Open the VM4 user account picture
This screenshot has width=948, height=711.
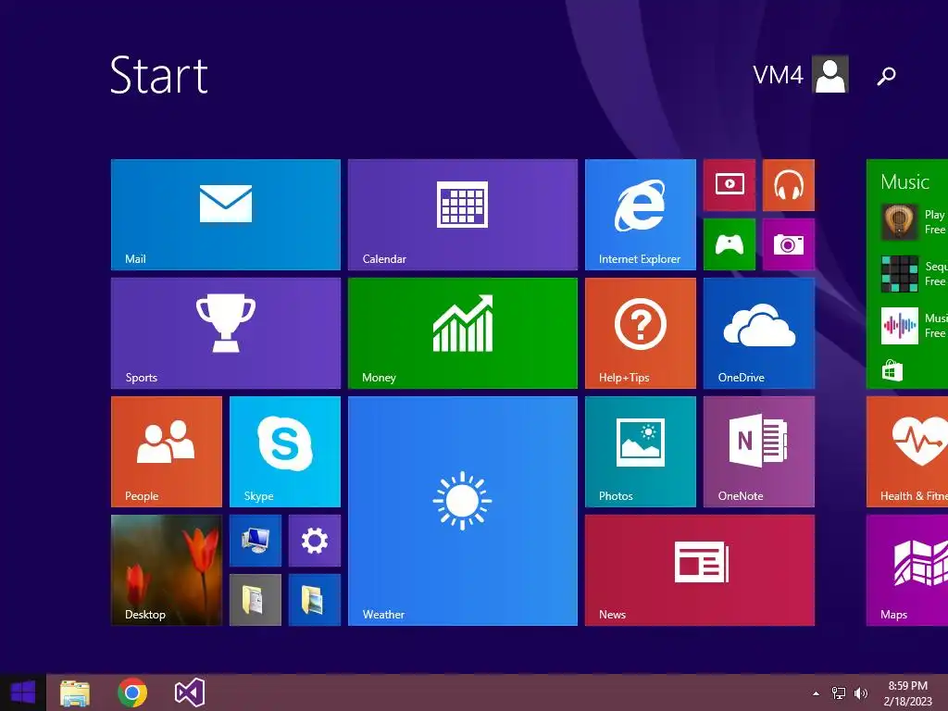click(830, 74)
